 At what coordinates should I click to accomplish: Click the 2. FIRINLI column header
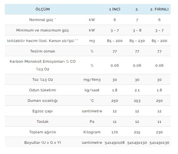[159, 9]
